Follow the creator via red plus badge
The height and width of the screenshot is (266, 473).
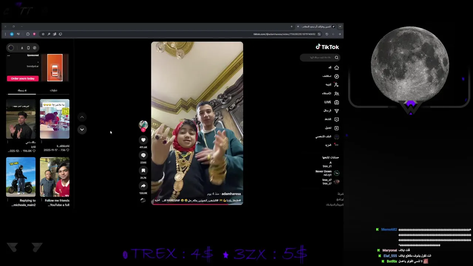(x=143, y=130)
